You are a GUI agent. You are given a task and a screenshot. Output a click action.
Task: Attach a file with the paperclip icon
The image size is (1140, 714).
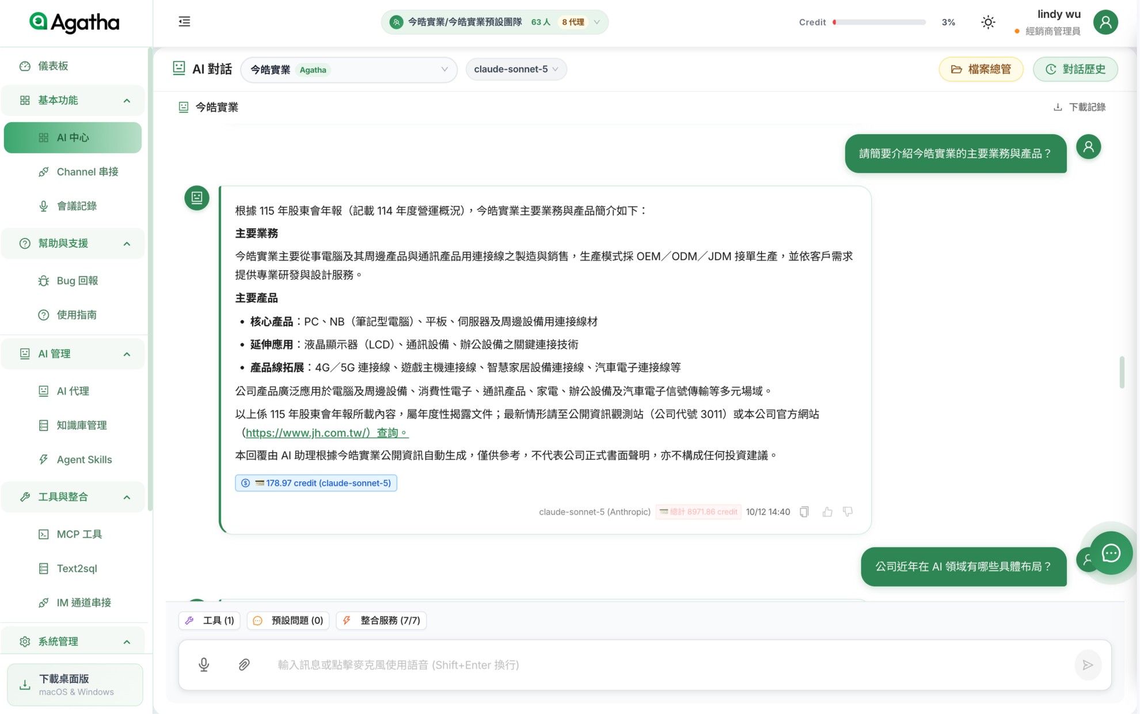pos(244,664)
